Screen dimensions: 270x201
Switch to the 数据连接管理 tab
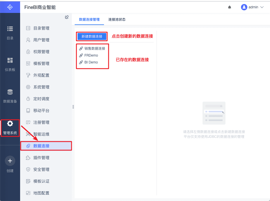(x=89, y=20)
